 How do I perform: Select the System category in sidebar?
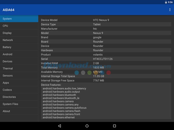(19, 19)
